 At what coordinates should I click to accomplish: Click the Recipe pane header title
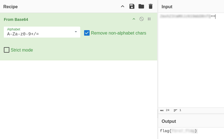pos(10,7)
